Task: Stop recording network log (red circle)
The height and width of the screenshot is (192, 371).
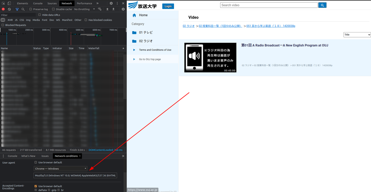Action: point(3,9)
